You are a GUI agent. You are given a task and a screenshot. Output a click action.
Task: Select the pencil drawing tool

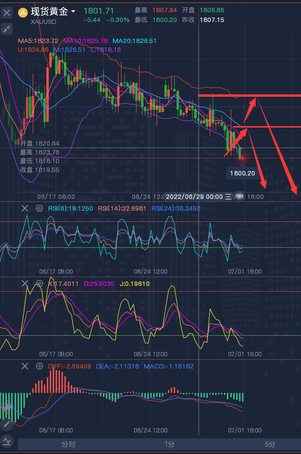click(x=7, y=425)
